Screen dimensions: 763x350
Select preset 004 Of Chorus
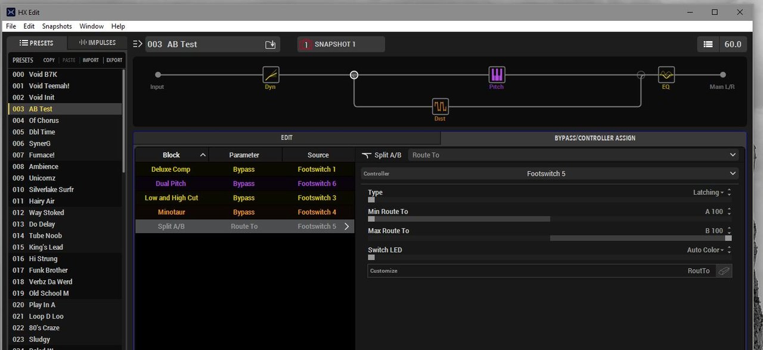(x=65, y=120)
